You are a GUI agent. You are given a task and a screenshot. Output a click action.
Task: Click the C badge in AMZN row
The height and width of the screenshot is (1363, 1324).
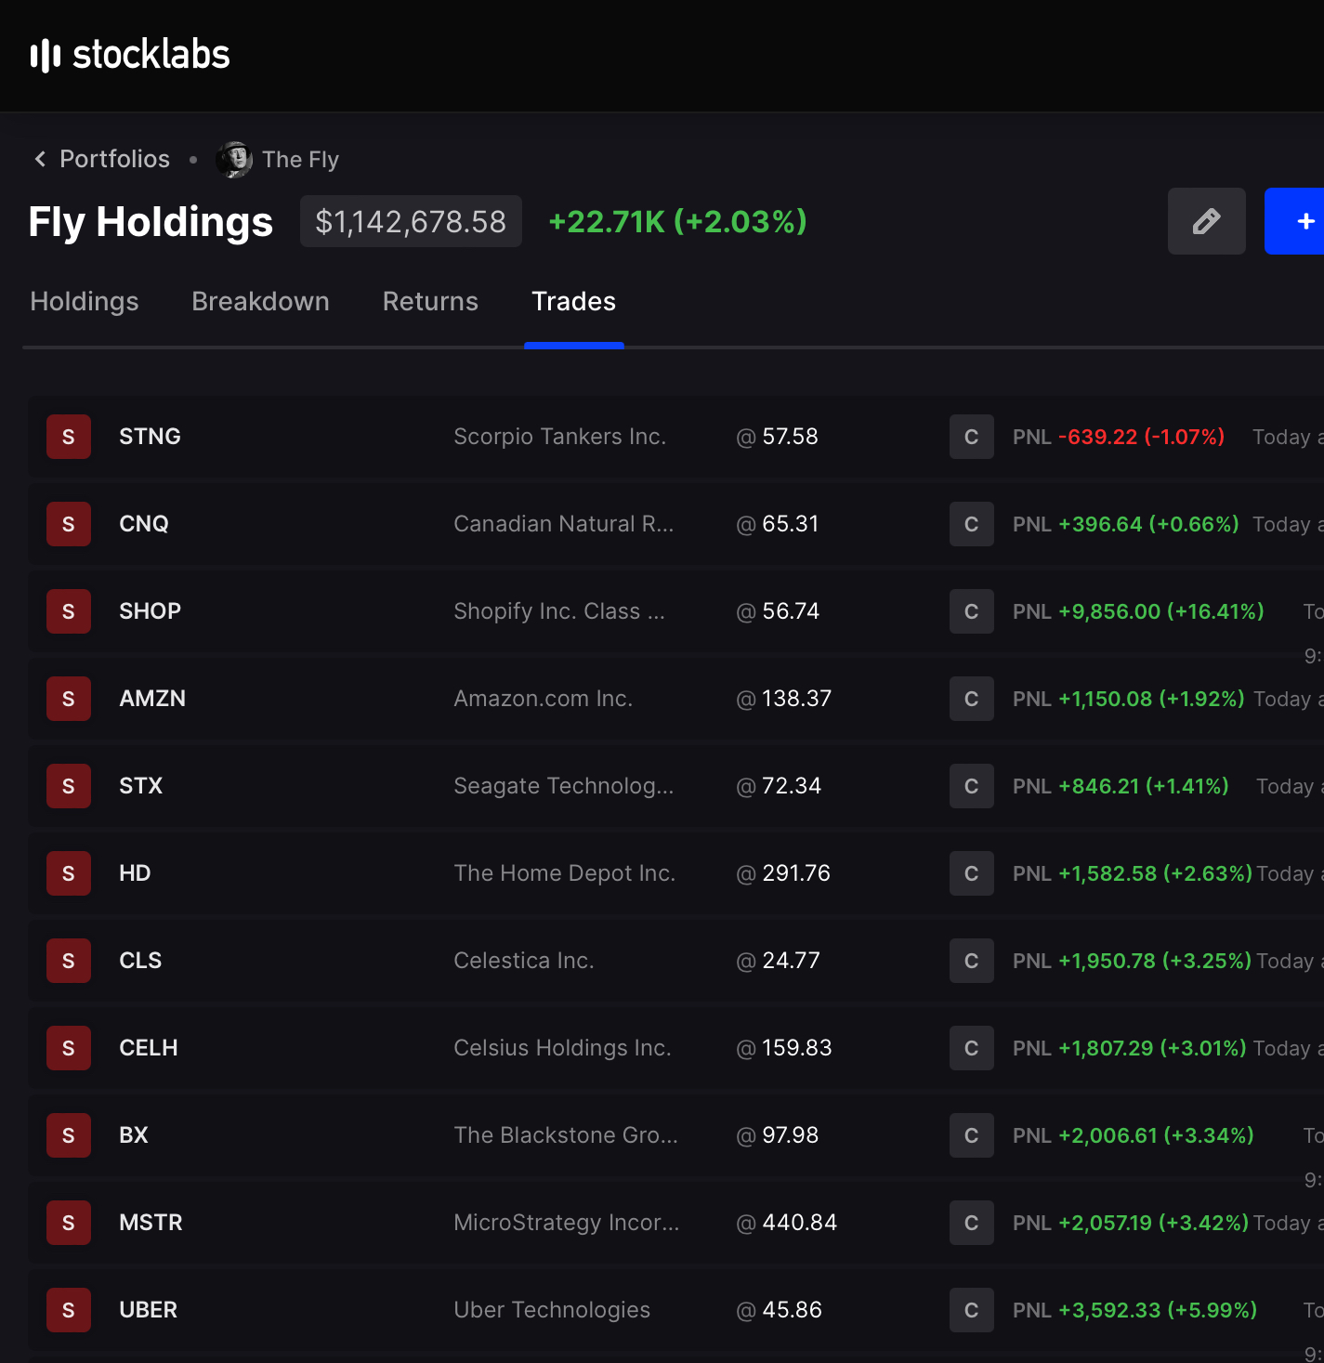972,699
